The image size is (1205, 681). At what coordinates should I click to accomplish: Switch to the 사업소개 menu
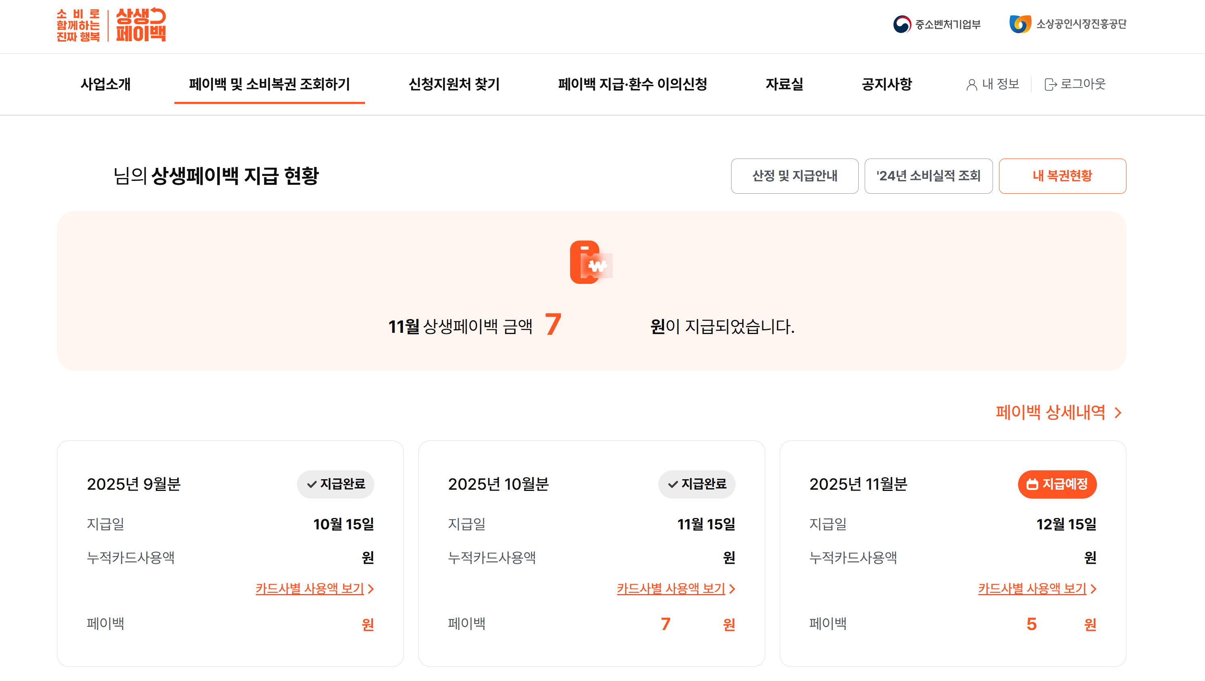click(x=106, y=85)
